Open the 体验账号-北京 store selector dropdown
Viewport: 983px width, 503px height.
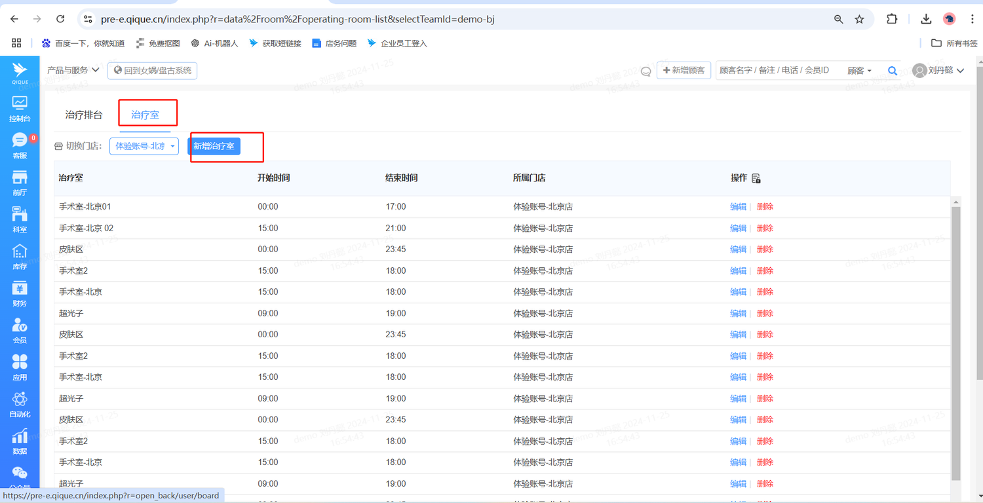tap(144, 146)
